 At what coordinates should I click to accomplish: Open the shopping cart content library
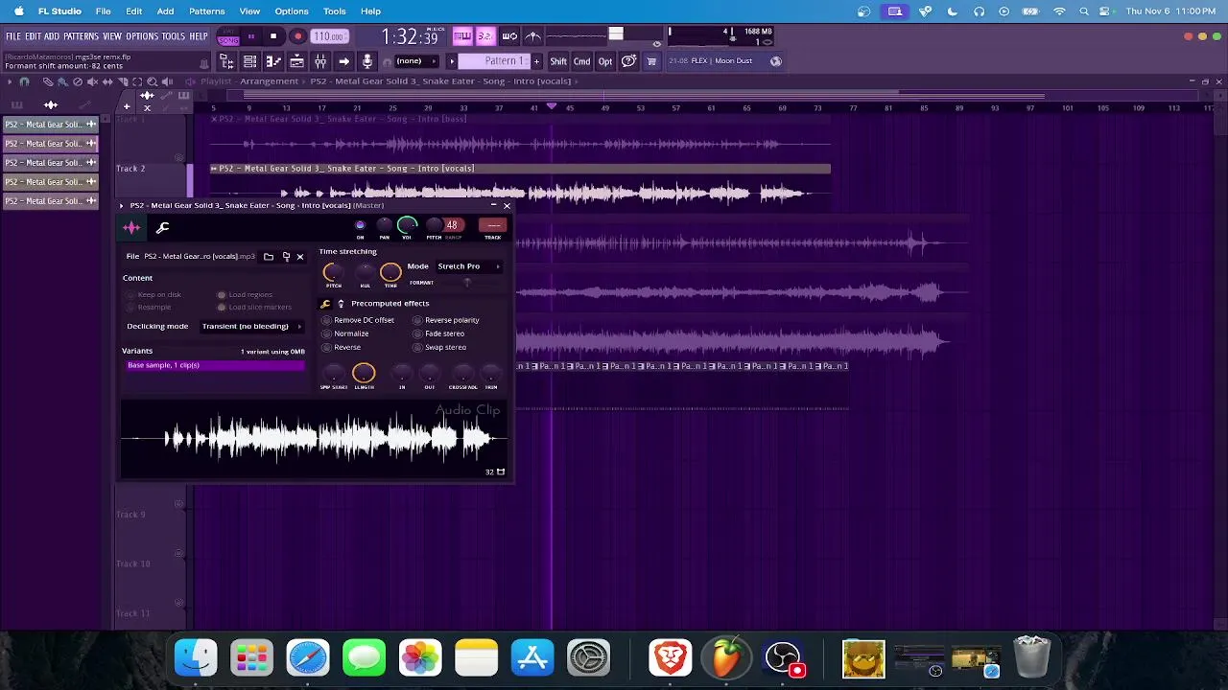click(x=651, y=61)
